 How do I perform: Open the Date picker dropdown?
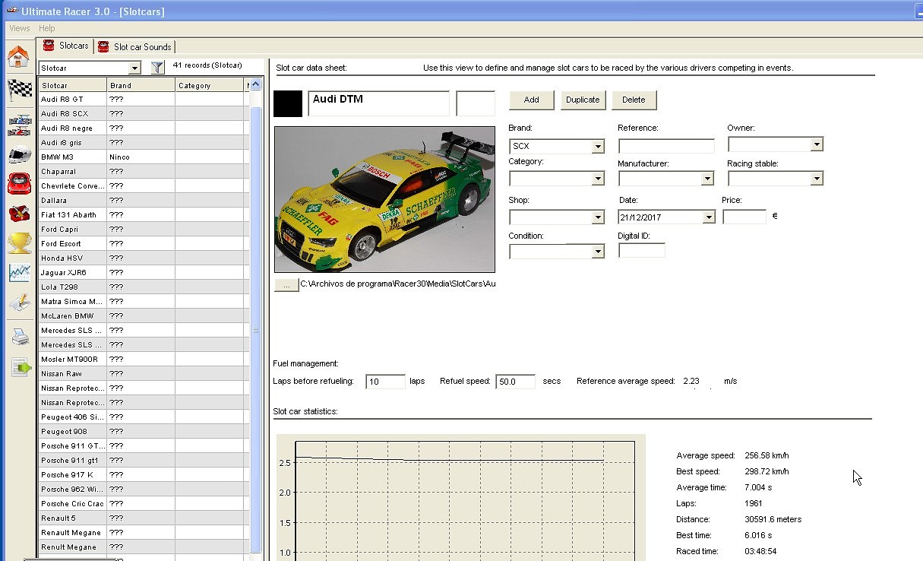click(x=709, y=217)
